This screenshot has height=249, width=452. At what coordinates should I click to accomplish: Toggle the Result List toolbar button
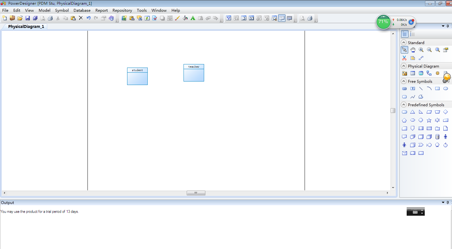coord(289,18)
